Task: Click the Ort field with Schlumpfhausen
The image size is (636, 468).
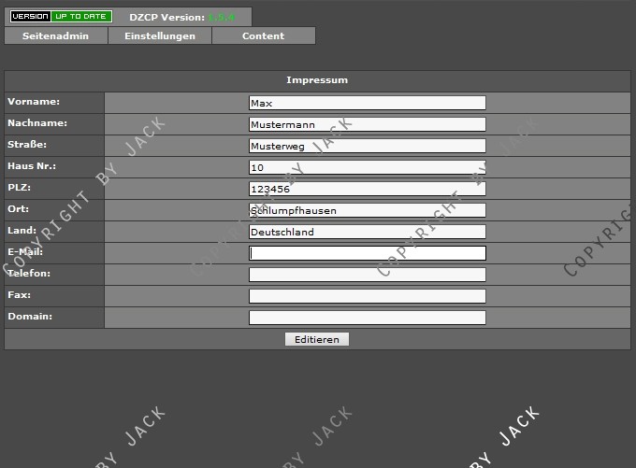Action: click(x=367, y=210)
